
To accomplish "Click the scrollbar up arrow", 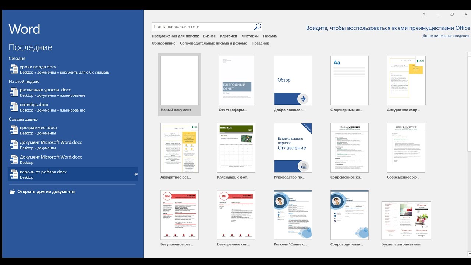I will tap(469, 54).
